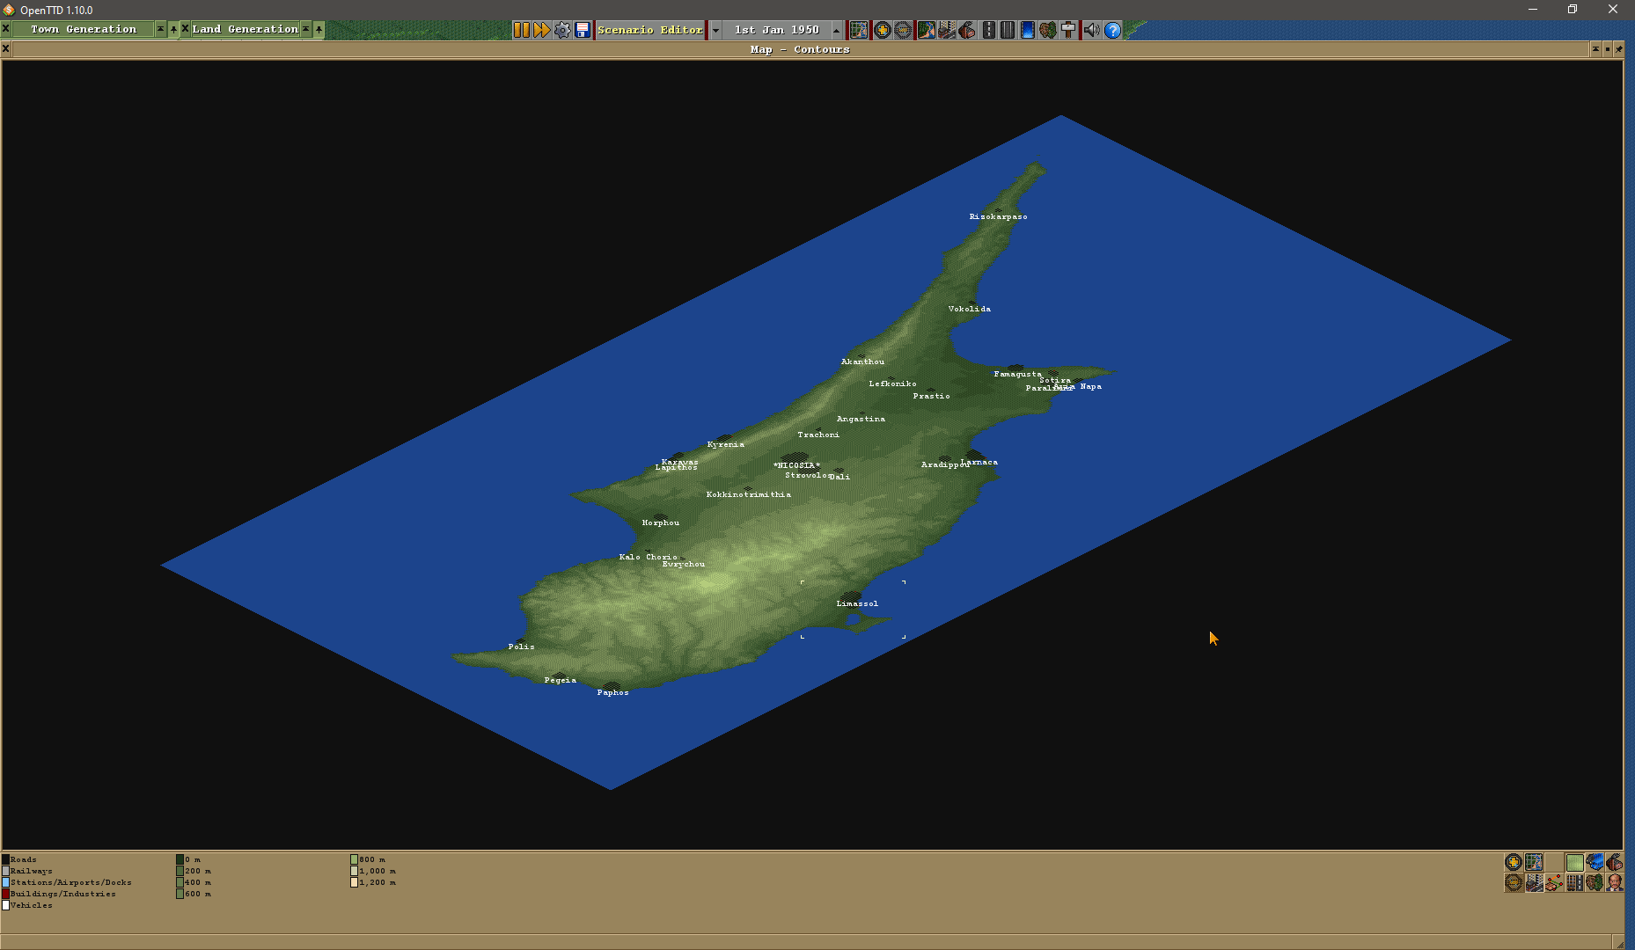Show industries view on smallmap

[1615, 862]
